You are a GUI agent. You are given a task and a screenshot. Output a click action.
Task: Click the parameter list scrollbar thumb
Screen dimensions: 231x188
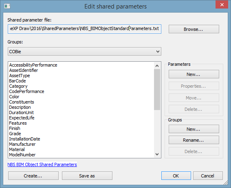157,89
